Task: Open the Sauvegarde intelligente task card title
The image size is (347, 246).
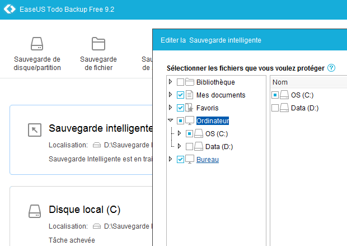Action: coord(101,128)
